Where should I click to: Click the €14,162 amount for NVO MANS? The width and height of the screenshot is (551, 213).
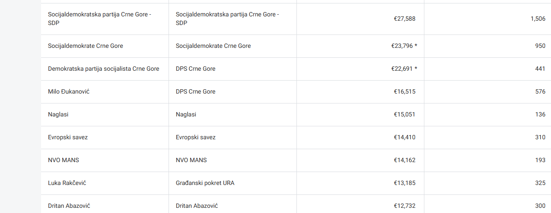click(404, 160)
